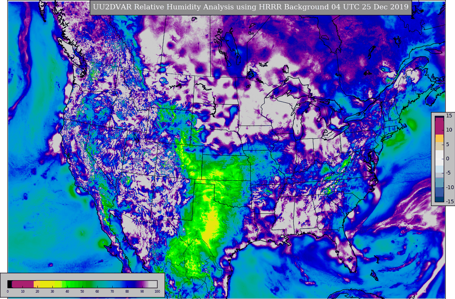Viewport: 455px width, 299px height.
Task: Click the "15" label on right colorbar
Action: [449, 115]
